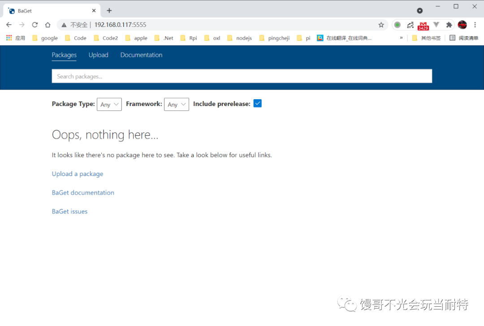The image size is (484, 326).
Task: Open the pi bookmark folder
Action: coord(303,38)
